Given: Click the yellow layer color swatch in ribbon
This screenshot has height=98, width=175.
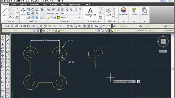Looking at the screenshot, I should tap(59, 17).
